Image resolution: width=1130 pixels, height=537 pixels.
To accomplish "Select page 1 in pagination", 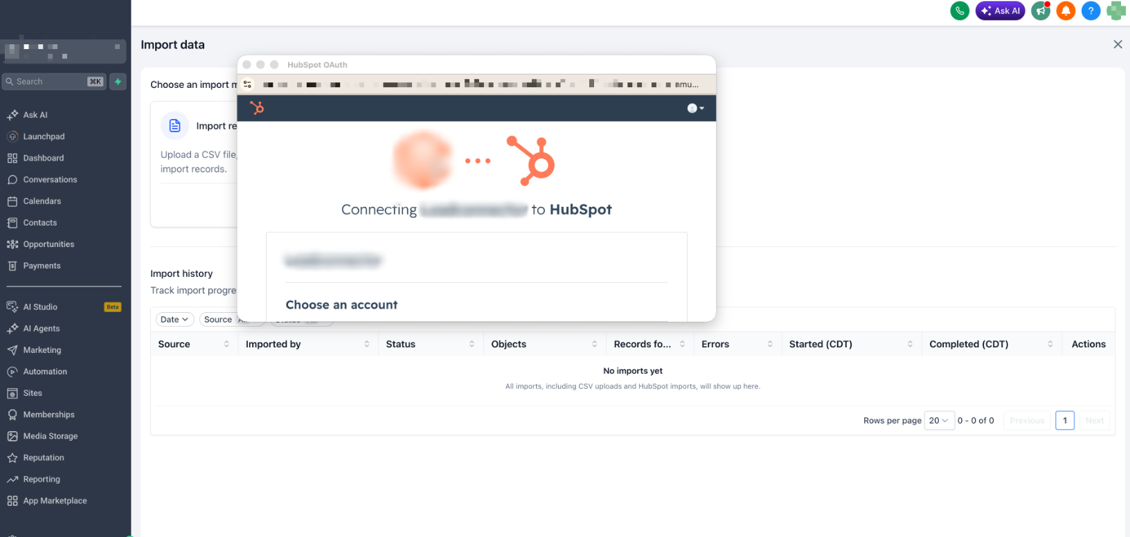I will 1065,420.
